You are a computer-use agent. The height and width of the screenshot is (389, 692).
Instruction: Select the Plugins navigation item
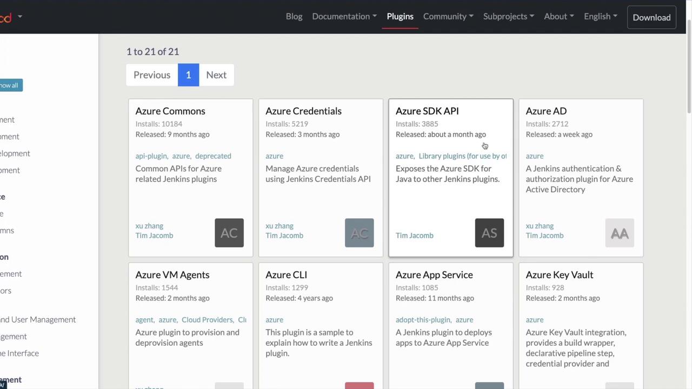pos(400,16)
